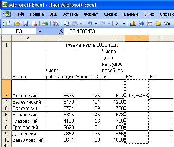Select column B header
The width and height of the screenshot is (174, 147).
click(x=60, y=38)
